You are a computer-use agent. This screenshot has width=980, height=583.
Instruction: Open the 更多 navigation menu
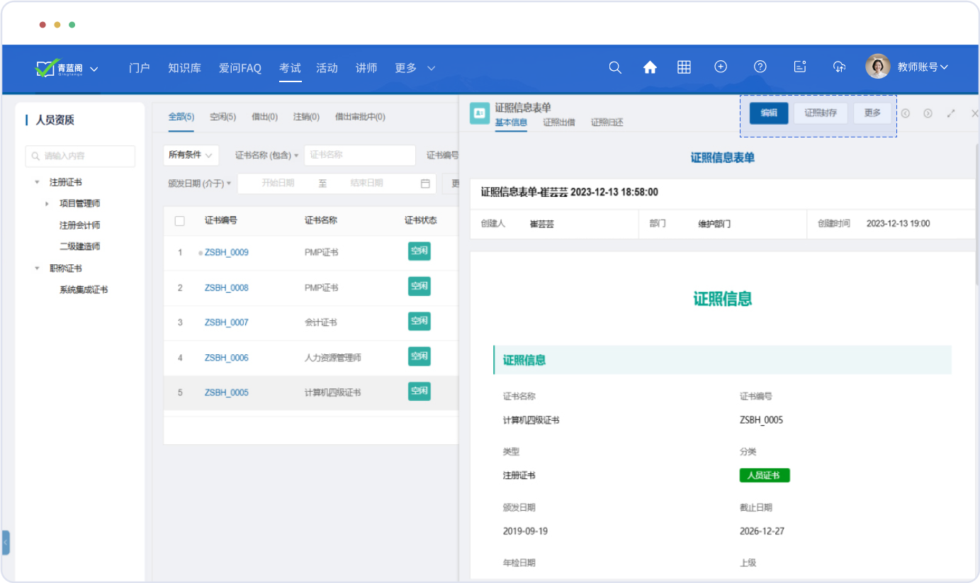415,68
